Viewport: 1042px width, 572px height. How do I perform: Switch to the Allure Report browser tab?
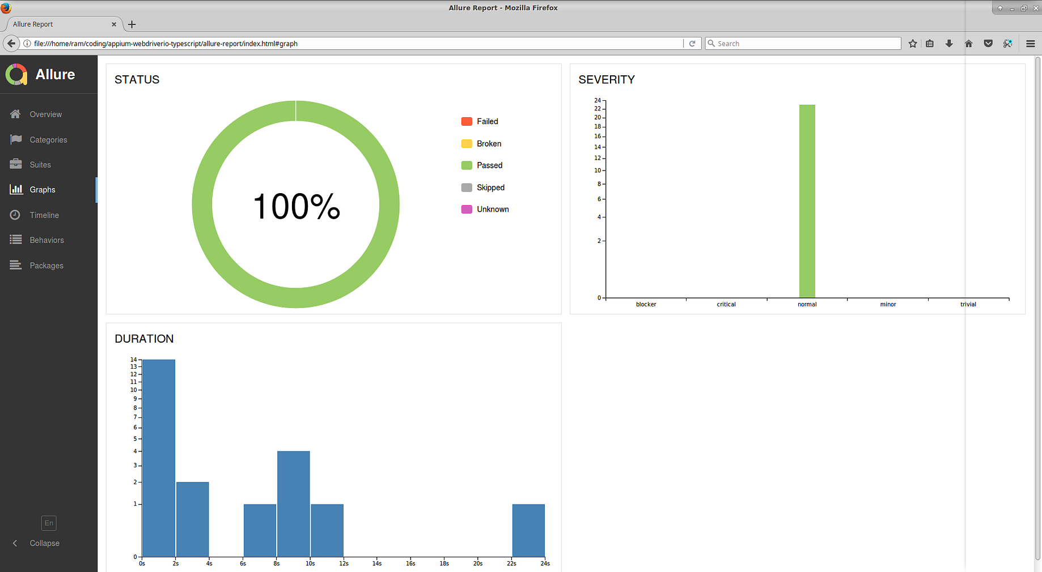tap(57, 24)
